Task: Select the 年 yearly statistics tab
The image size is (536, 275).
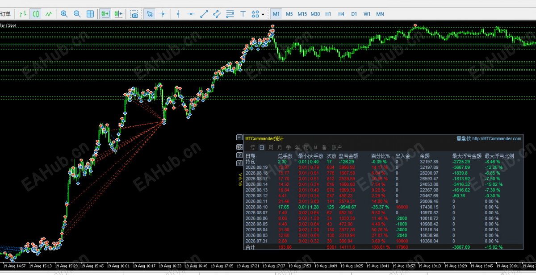Action: click(x=297, y=147)
